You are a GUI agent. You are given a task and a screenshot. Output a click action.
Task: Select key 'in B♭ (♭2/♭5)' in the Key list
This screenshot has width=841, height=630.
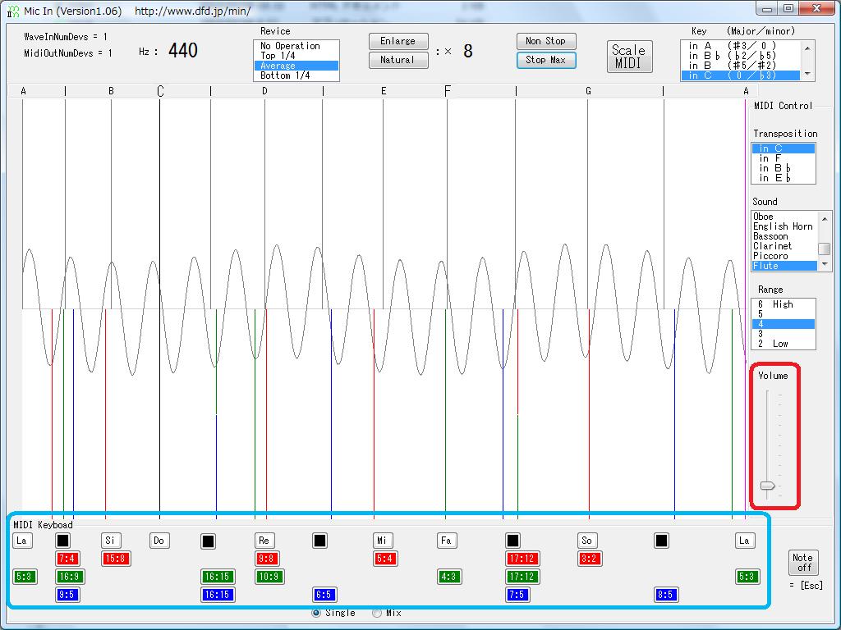(x=741, y=56)
